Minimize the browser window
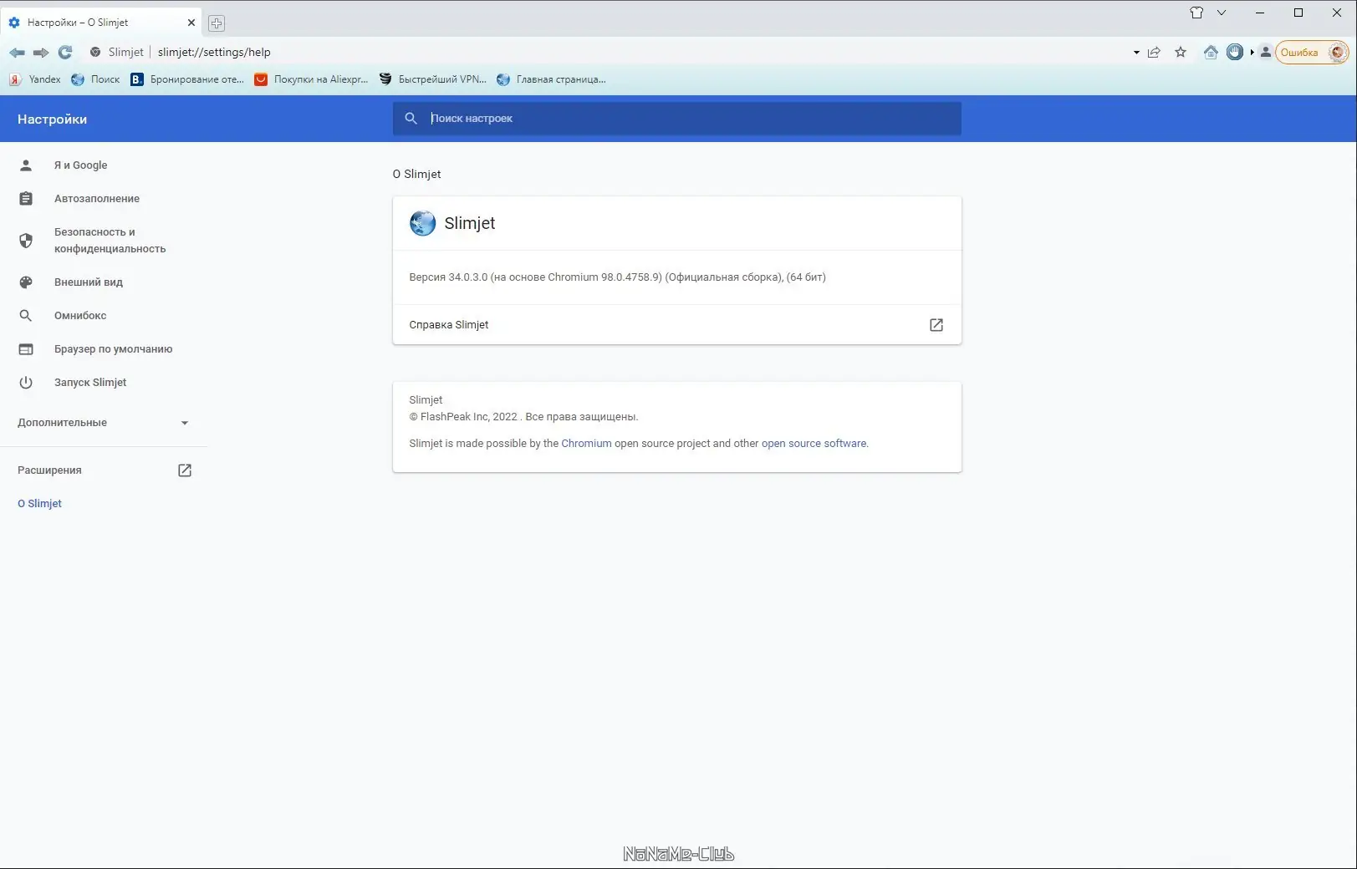Screen dimensions: 1357x869 (x=1260, y=13)
